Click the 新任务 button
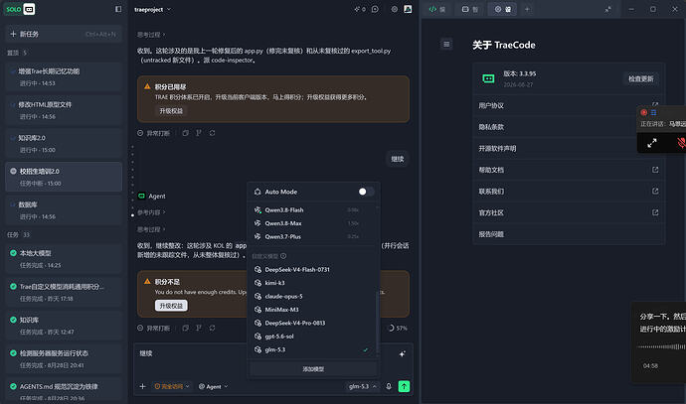The height and width of the screenshot is (404, 686). [x=64, y=34]
